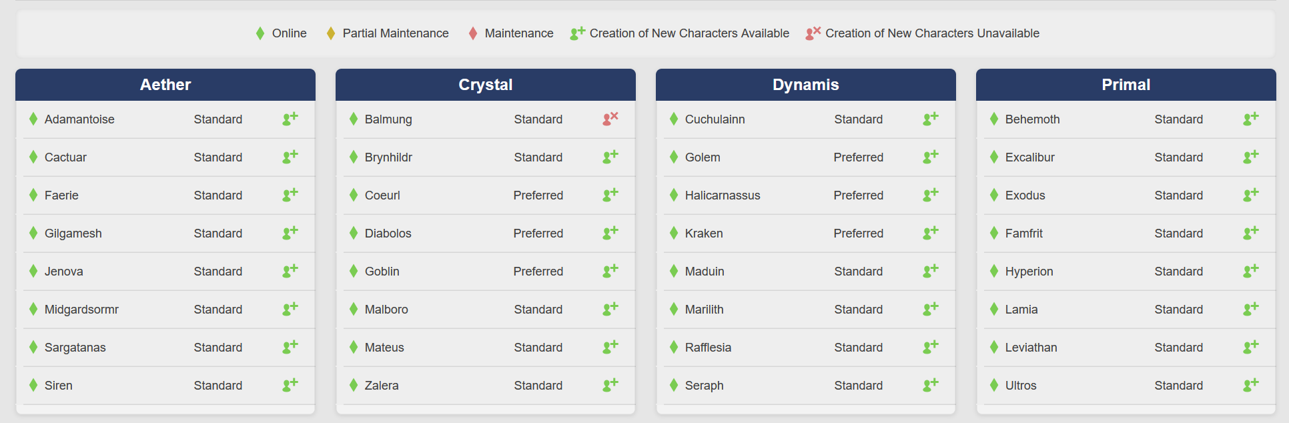Screen dimensions: 1289x423
Task: Click Adamantoise's character creation available icon
Action: coord(290,119)
